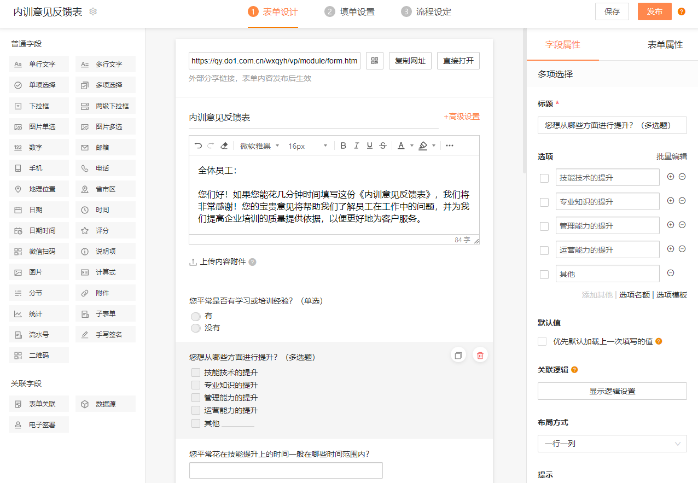This screenshot has width=698, height=483.
Task: Underline the selected editor text
Action: pyautogui.click(x=370, y=146)
